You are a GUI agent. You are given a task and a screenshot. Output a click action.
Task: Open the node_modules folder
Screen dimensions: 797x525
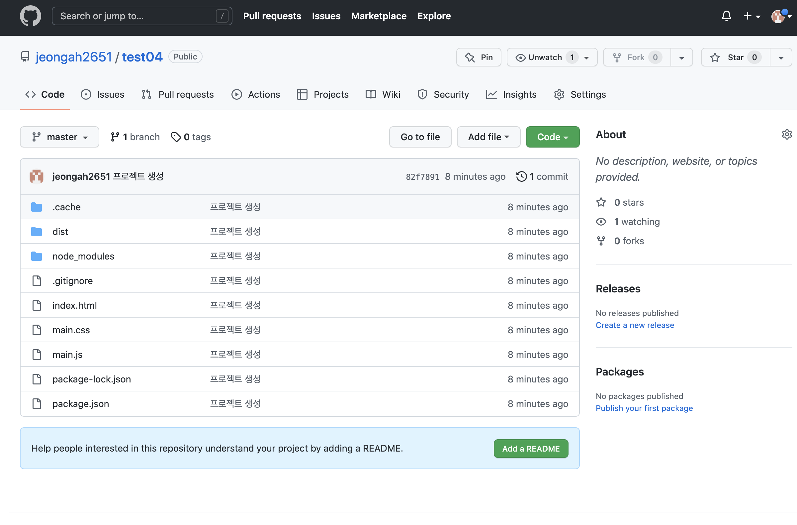[83, 256]
